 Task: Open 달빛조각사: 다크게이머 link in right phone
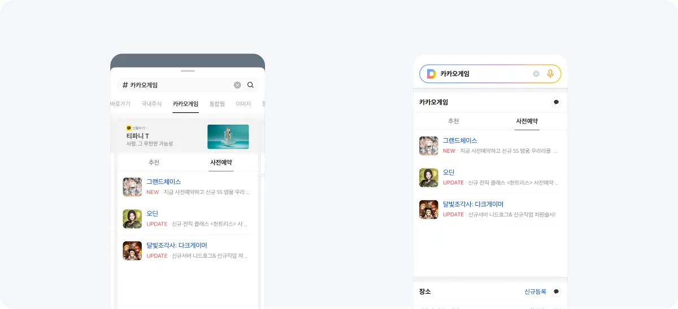(473, 204)
